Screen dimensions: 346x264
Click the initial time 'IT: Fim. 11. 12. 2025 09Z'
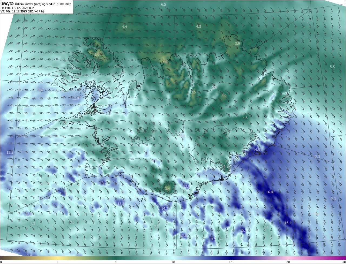[17, 8]
